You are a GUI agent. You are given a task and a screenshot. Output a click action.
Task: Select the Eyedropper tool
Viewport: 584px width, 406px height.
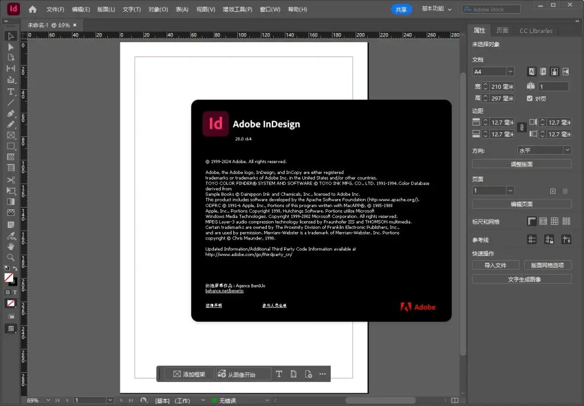click(11, 236)
